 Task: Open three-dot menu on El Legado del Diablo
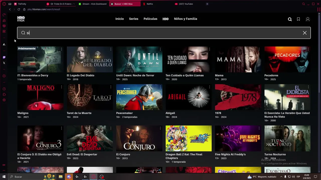coord(111,49)
